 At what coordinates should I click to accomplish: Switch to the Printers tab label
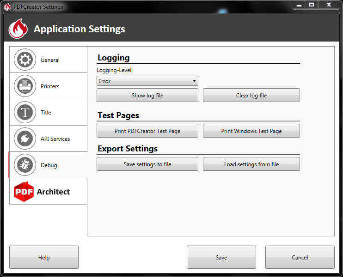(x=50, y=86)
